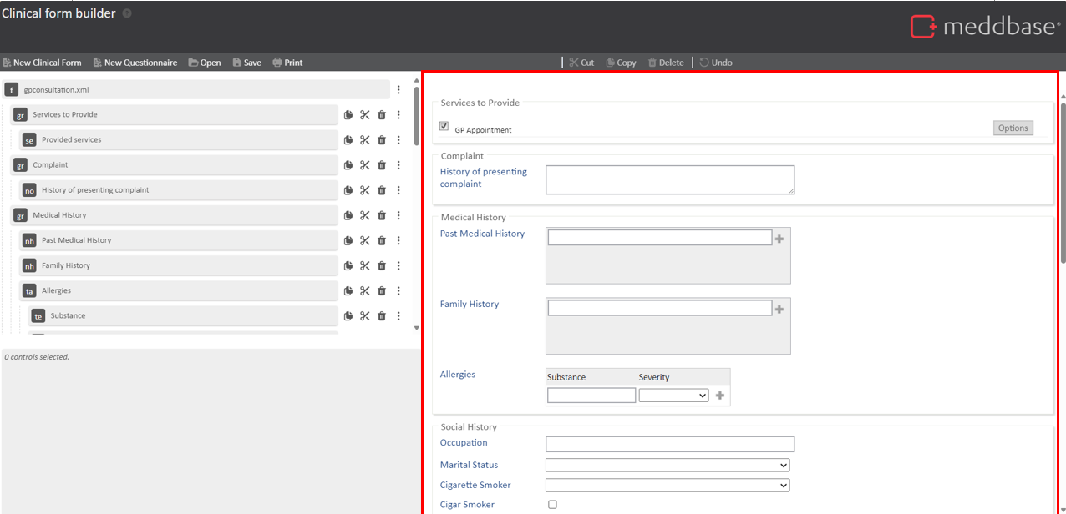Cut the Complaint group row
Viewport: 1066px width, 514px height.
coord(365,165)
